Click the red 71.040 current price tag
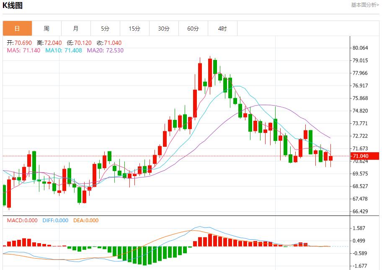The image size is (382, 270). pos(364,156)
